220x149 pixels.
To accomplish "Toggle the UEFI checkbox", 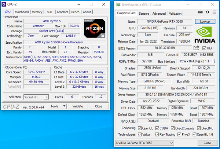I will (204, 48).
